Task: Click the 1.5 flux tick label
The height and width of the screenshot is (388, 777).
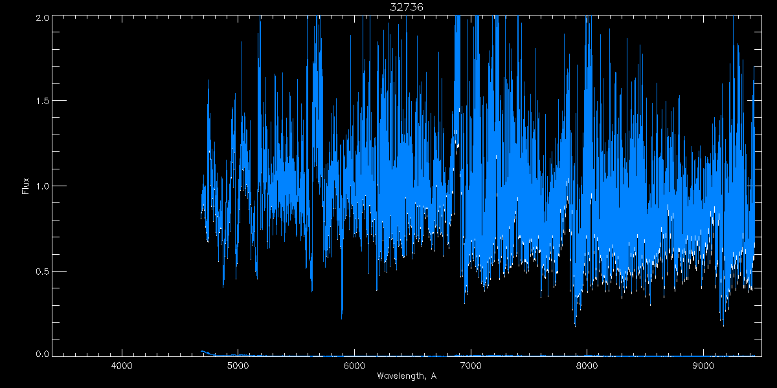Action: (42, 101)
